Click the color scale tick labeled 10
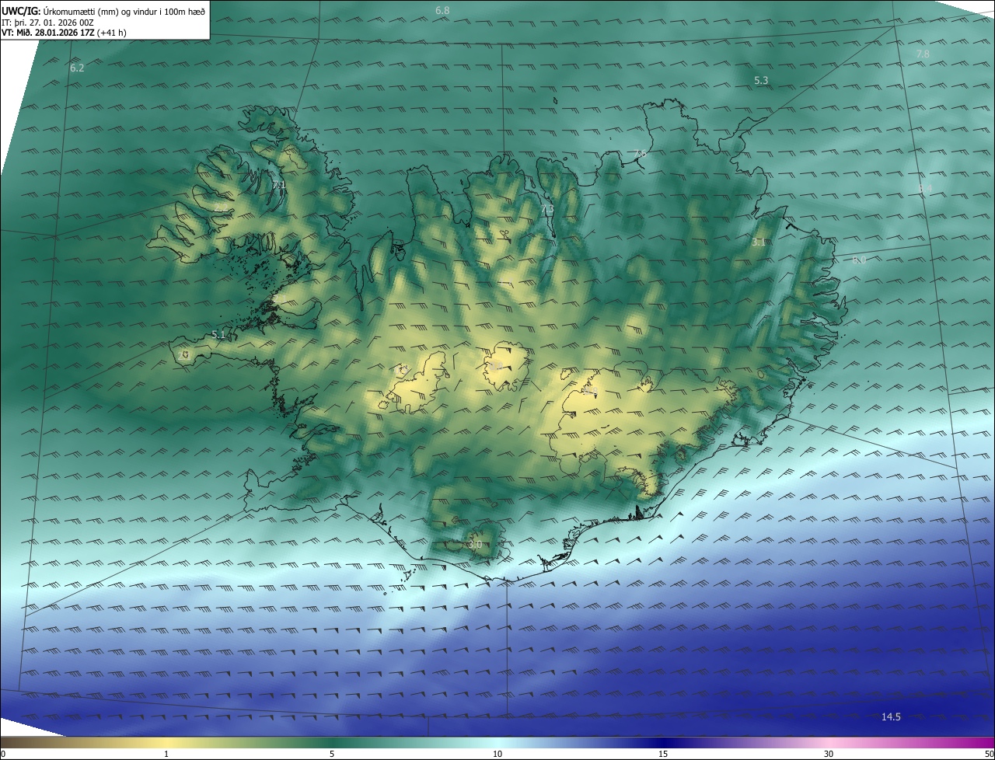 pyautogui.click(x=497, y=754)
